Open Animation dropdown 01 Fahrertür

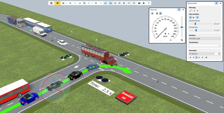[201, 54]
